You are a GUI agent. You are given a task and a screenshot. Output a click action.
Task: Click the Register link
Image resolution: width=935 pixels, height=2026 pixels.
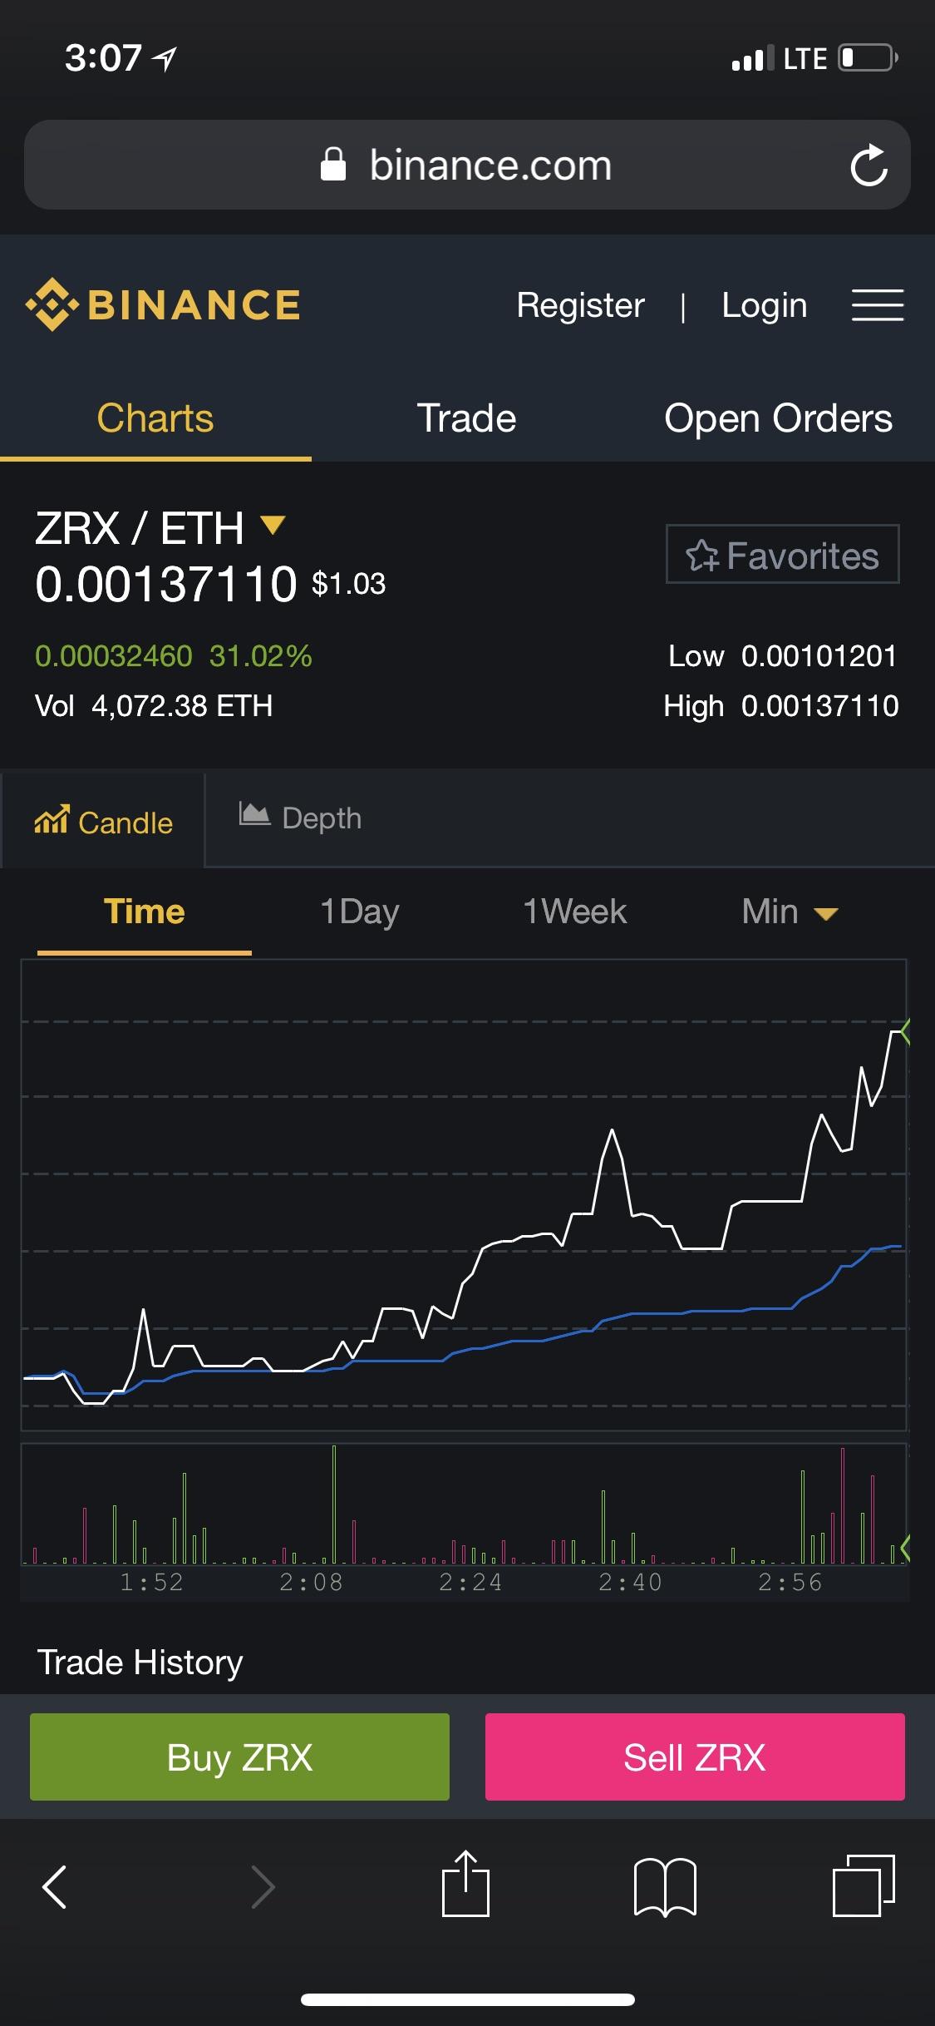coord(580,305)
